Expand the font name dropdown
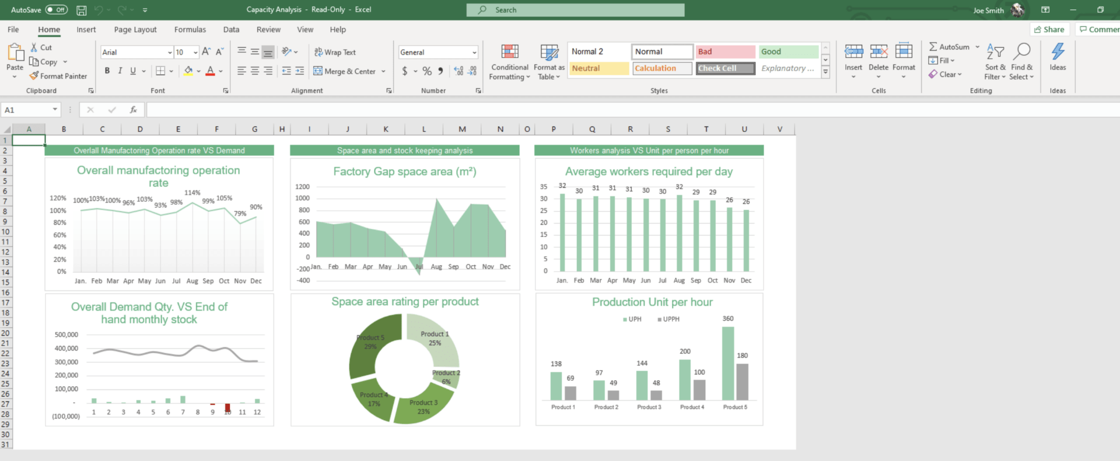The height and width of the screenshot is (461, 1120). 170,53
